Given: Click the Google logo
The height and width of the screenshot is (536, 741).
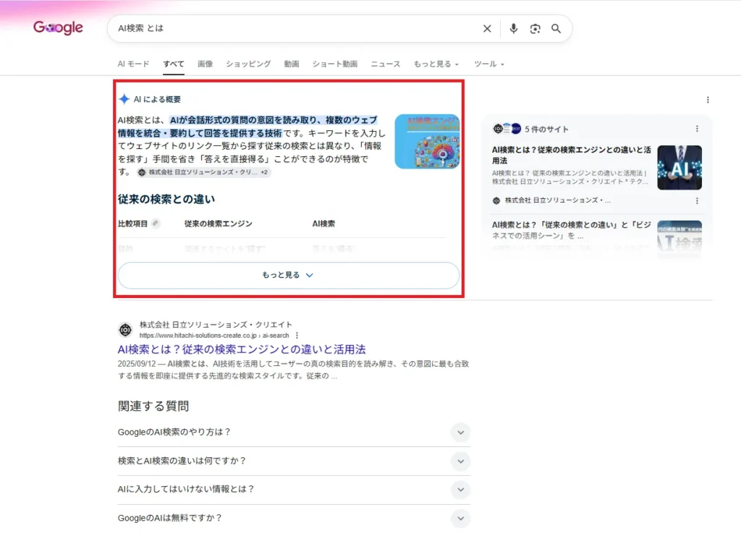Looking at the screenshot, I should pyautogui.click(x=58, y=28).
